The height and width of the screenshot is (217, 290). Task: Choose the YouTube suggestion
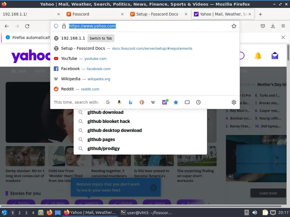click(x=145, y=58)
